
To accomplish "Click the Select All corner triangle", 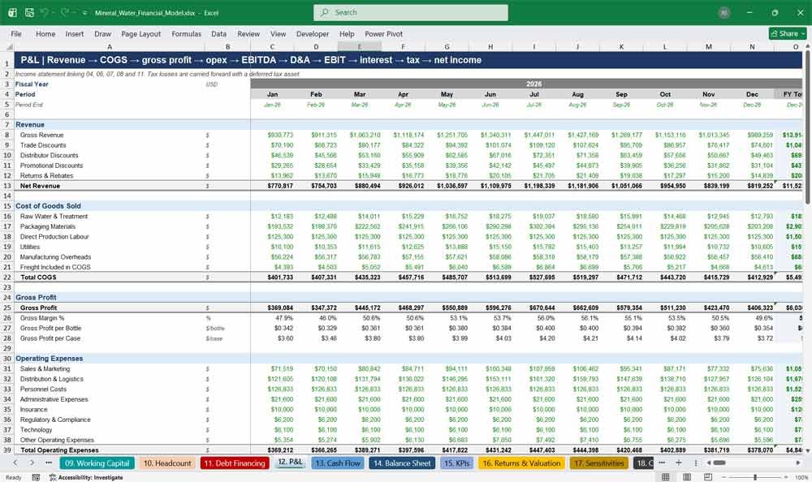I will [8, 46].
